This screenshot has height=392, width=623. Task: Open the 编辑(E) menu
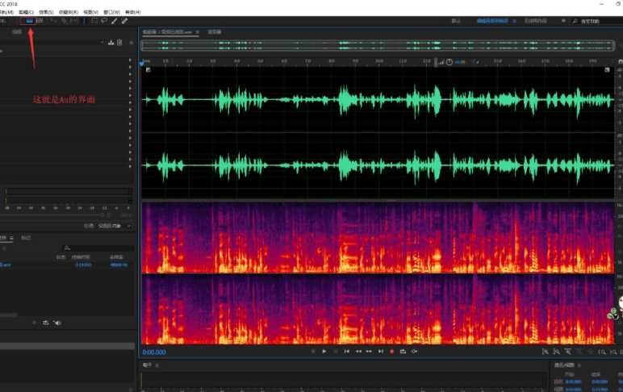tap(26, 12)
